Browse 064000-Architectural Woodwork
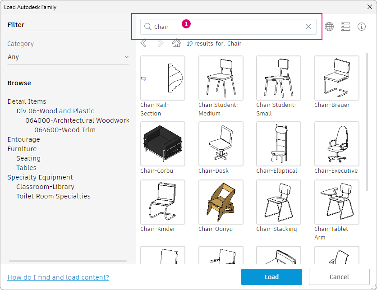The height and width of the screenshot is (290, 377). tap(77, 120)
